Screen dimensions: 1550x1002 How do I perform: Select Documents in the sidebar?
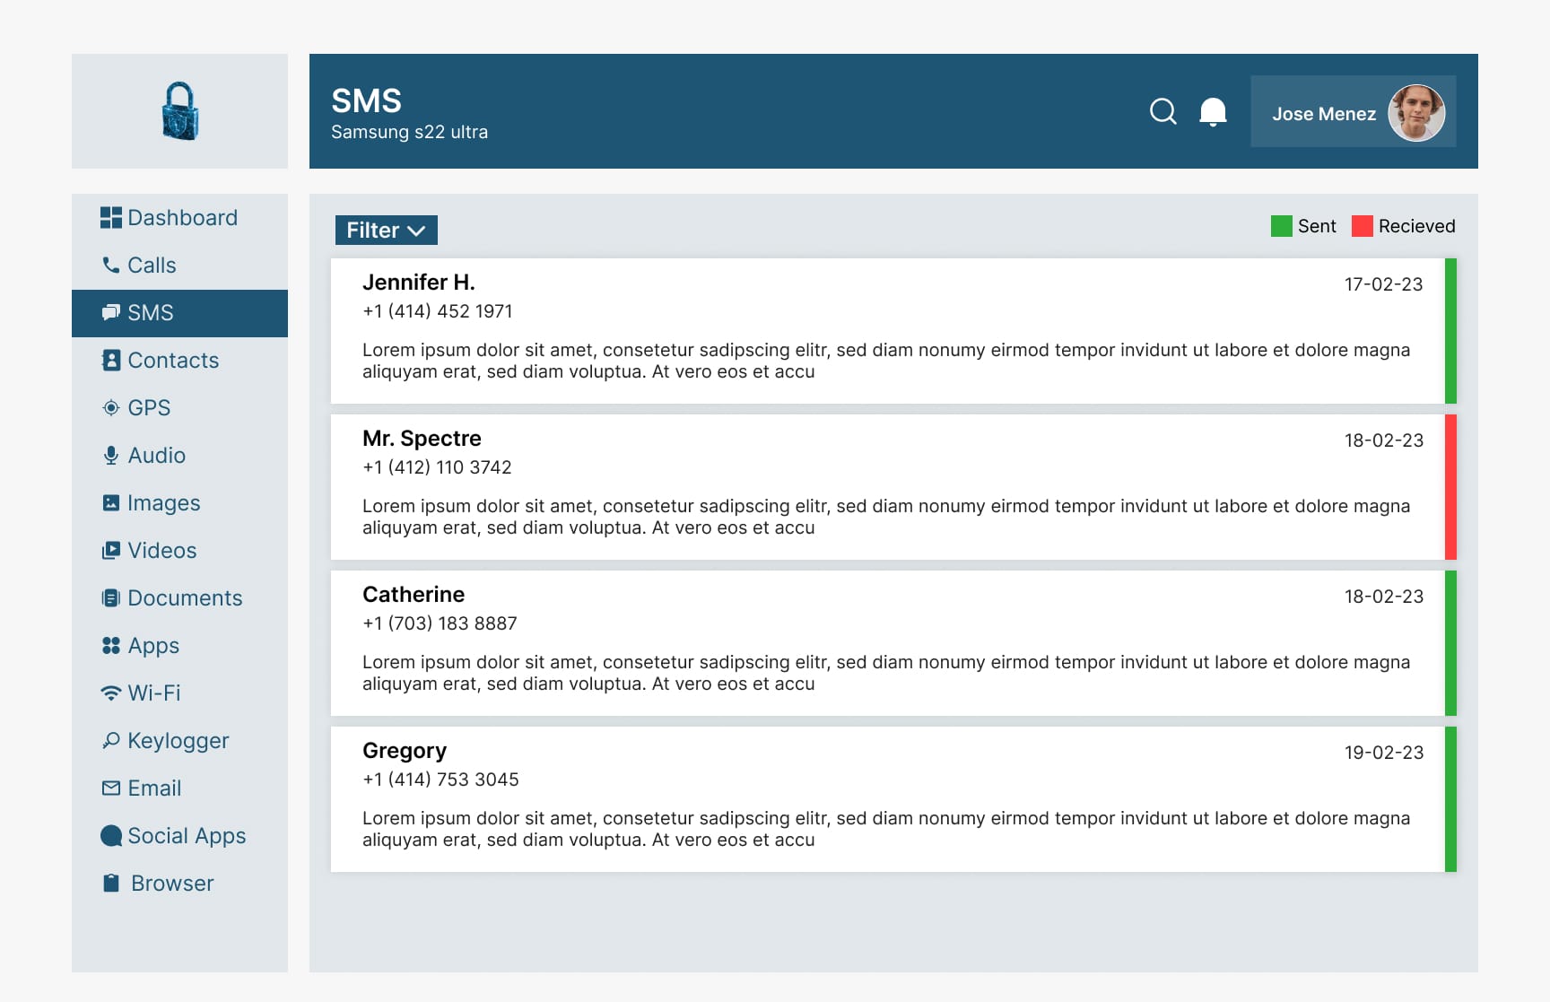point(184,598)
